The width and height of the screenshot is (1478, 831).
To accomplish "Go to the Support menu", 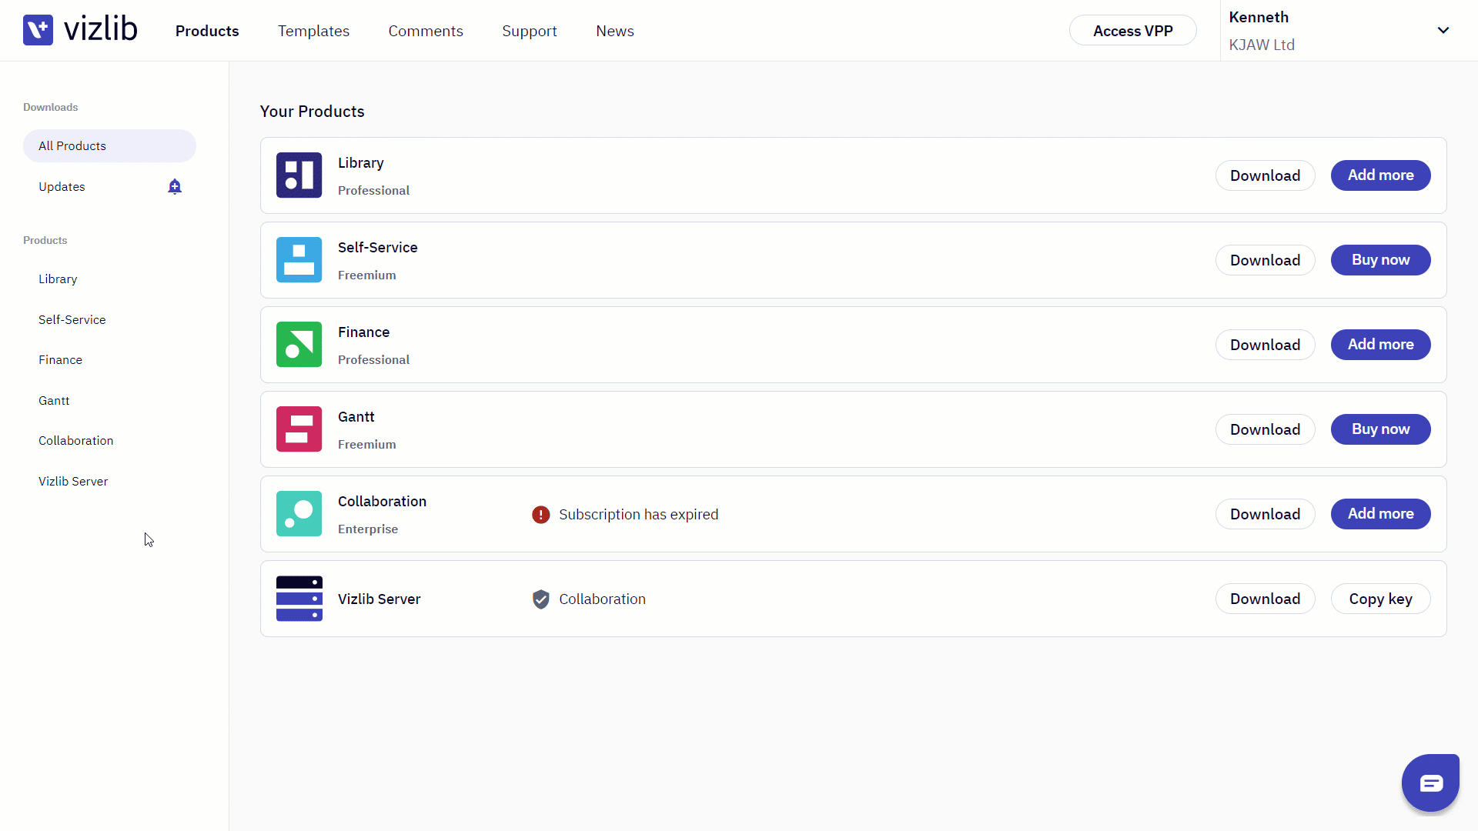I will tap(530, 31).
